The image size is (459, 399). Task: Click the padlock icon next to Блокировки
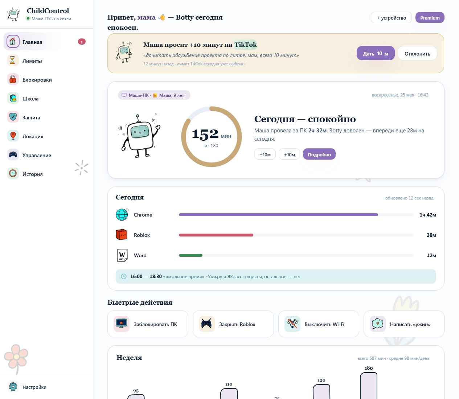click(13, 79)
